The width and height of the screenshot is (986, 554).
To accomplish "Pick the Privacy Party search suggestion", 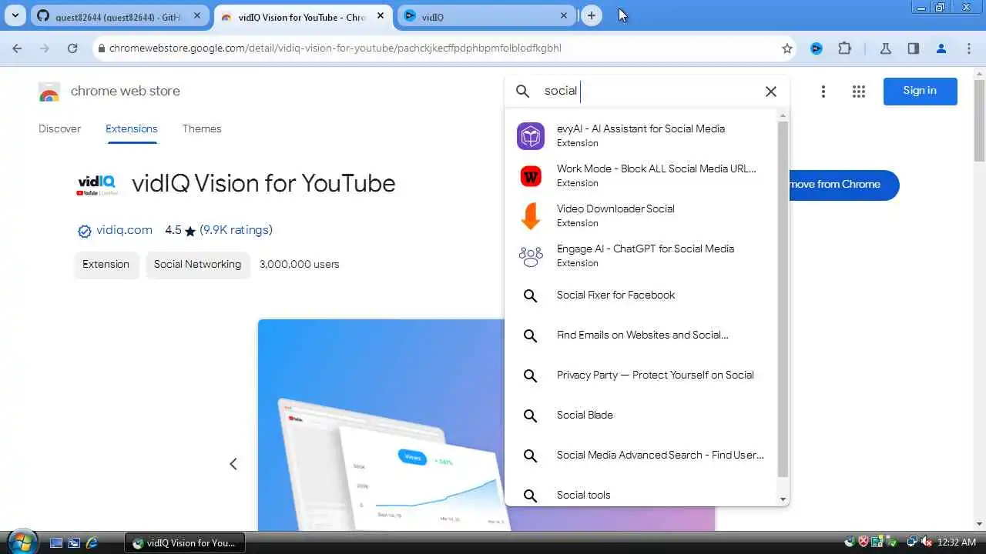I will point(641,375).
